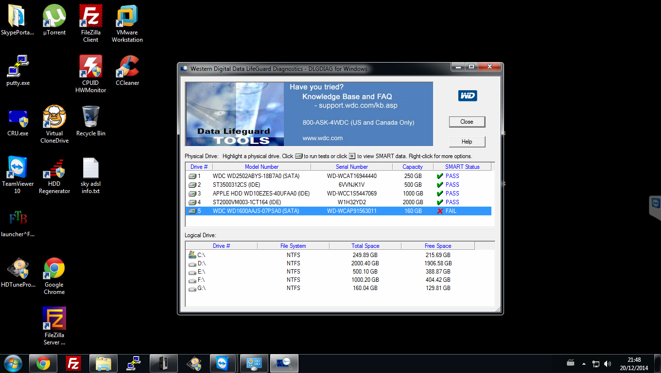This screenshot has height=373, width=661.
Task: Click the network tray icon
Action: (596, 363)
